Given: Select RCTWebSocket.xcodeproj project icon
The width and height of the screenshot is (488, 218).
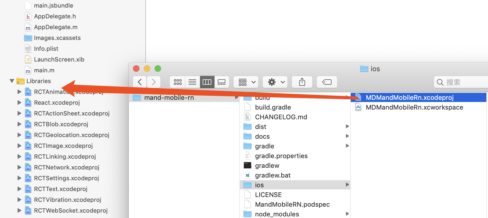Looking at the screenshot, I should point(28,210).
